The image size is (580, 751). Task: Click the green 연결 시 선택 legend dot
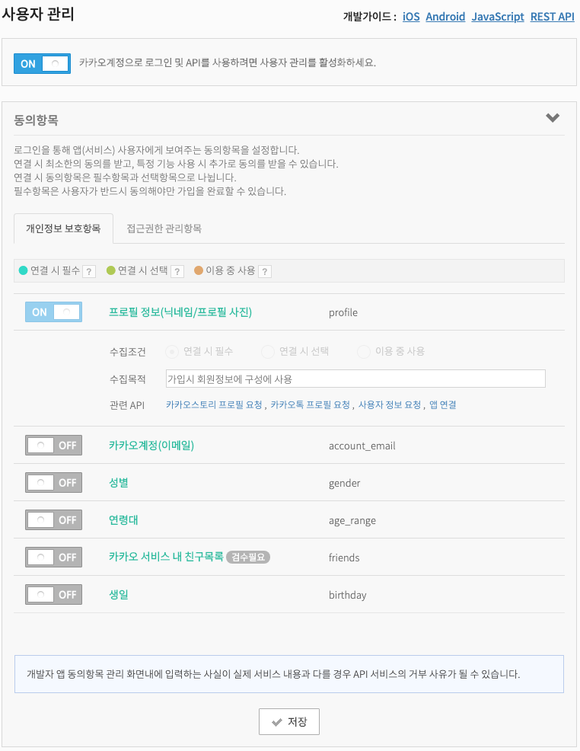point(111,270)
